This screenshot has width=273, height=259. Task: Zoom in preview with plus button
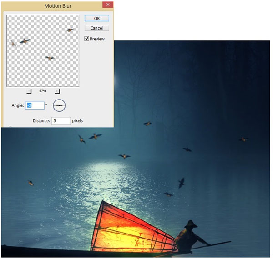[57, 91]
